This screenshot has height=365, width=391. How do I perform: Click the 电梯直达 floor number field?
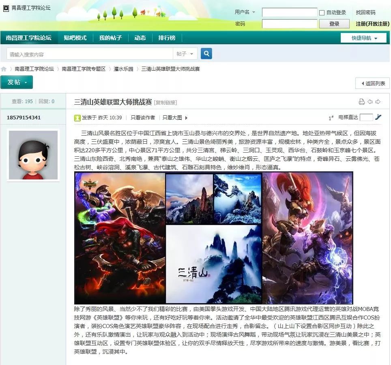point(366,117)
